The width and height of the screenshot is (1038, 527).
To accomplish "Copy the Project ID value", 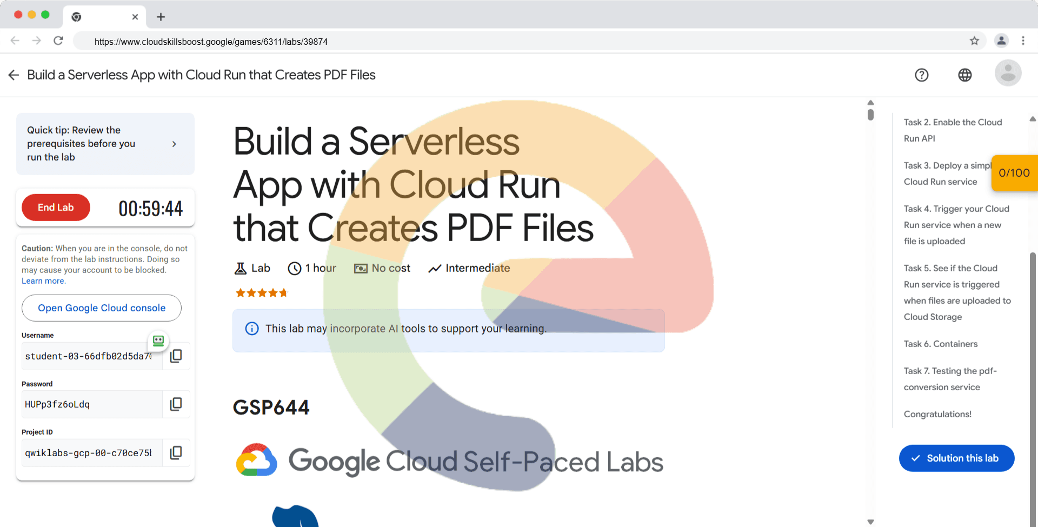I will [x=176, y=453].
